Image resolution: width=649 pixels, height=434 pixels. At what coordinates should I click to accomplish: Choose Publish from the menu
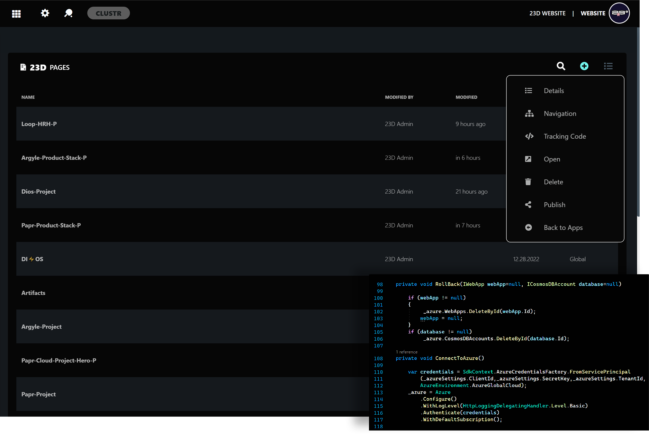click(x=554, y=205)
